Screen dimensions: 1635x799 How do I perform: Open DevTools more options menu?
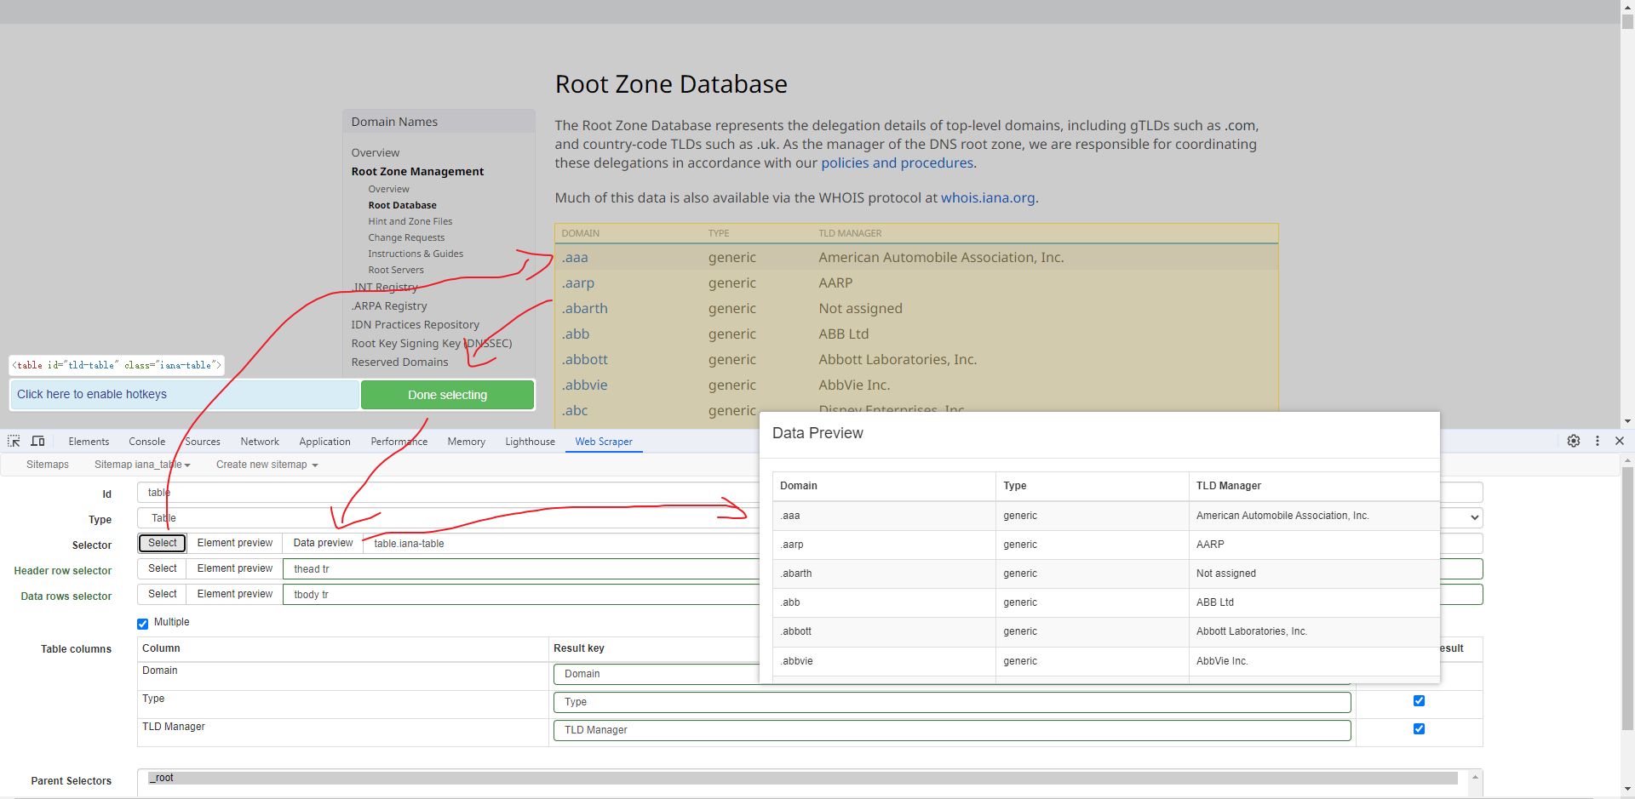1598,441
